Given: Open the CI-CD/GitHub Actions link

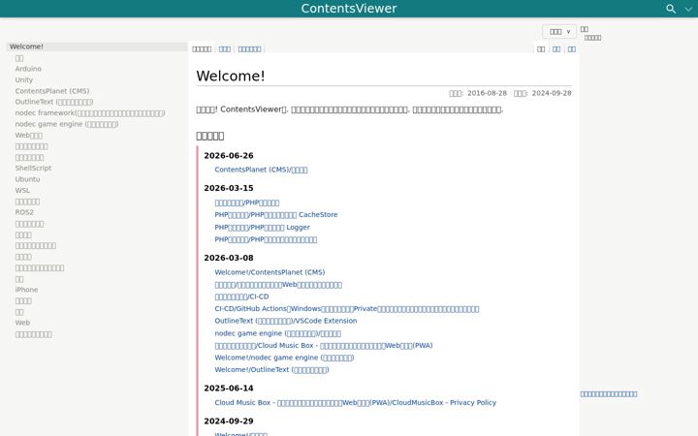Looking at the screenshot, I should [347, 309].
